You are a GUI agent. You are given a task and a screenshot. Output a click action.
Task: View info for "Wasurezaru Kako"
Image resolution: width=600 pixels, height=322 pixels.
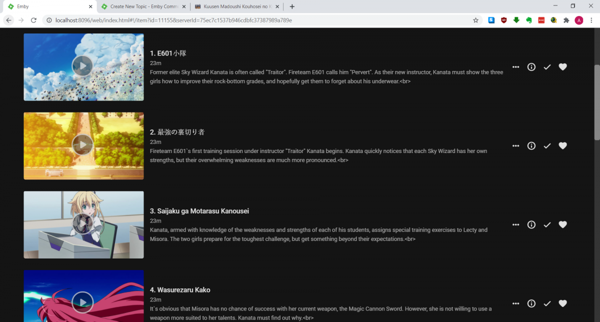531,303
